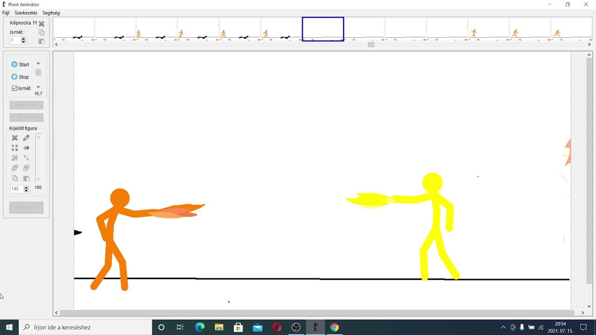Copy the selected figure
The height and width of the screenshot is (335, 596).
click(15, 178)
